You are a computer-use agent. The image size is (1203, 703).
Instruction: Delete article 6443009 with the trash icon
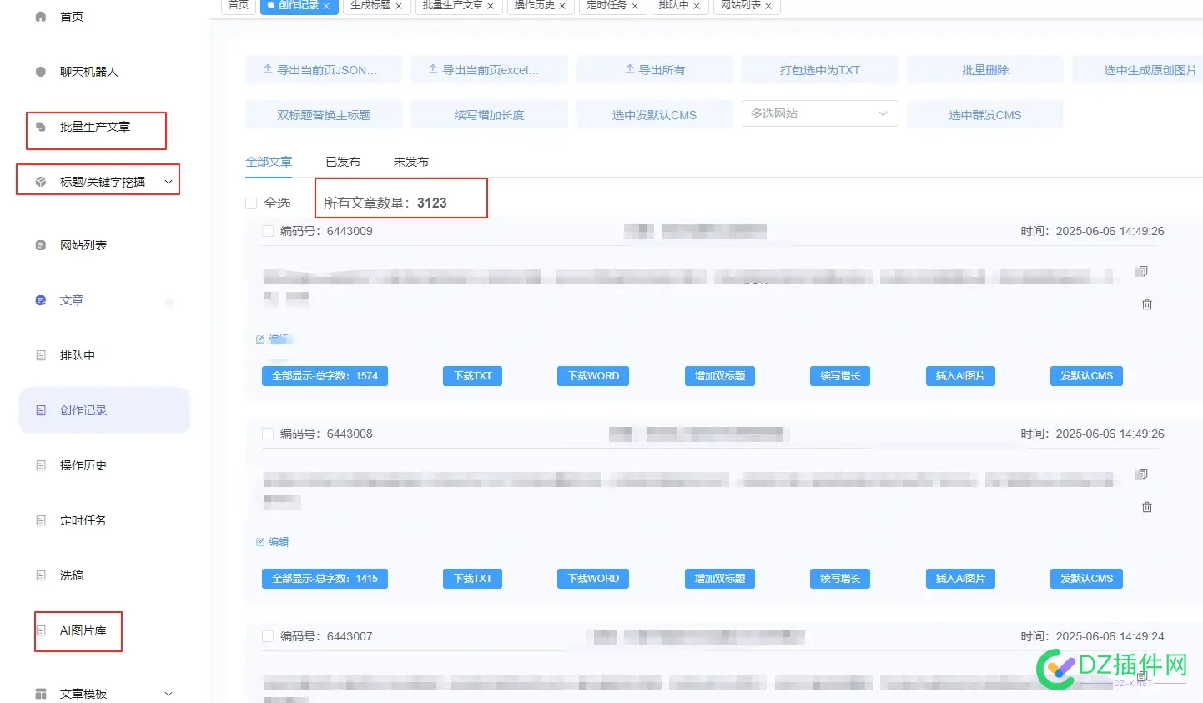1147,304
